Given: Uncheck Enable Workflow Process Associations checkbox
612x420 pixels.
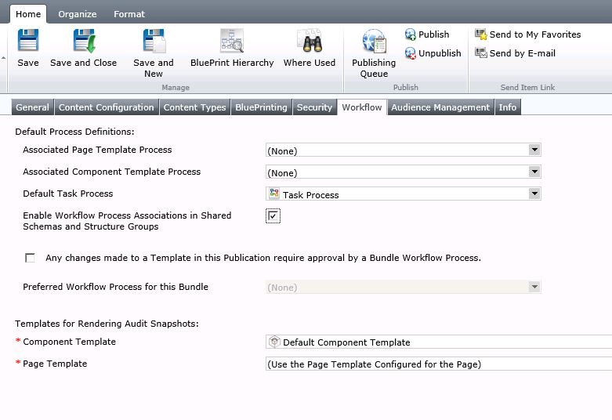Looking at the screenshot, I should (x=273, y=216).
